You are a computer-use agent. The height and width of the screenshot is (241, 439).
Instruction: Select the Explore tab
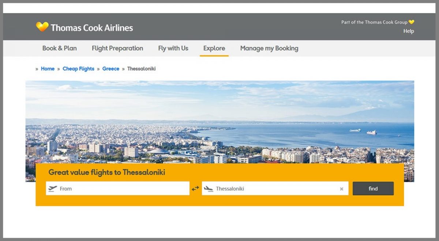pyautogui.click(x=214, y=48)
